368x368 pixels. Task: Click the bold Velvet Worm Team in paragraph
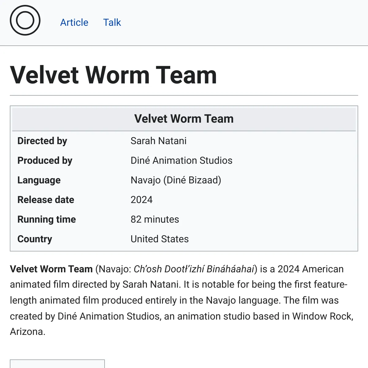pyautogui.click(x=51, y=269)
